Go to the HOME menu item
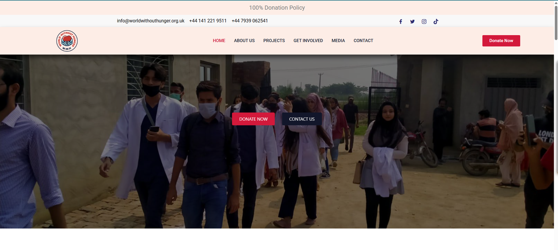The image size is (558, 250). pos(219,41)
